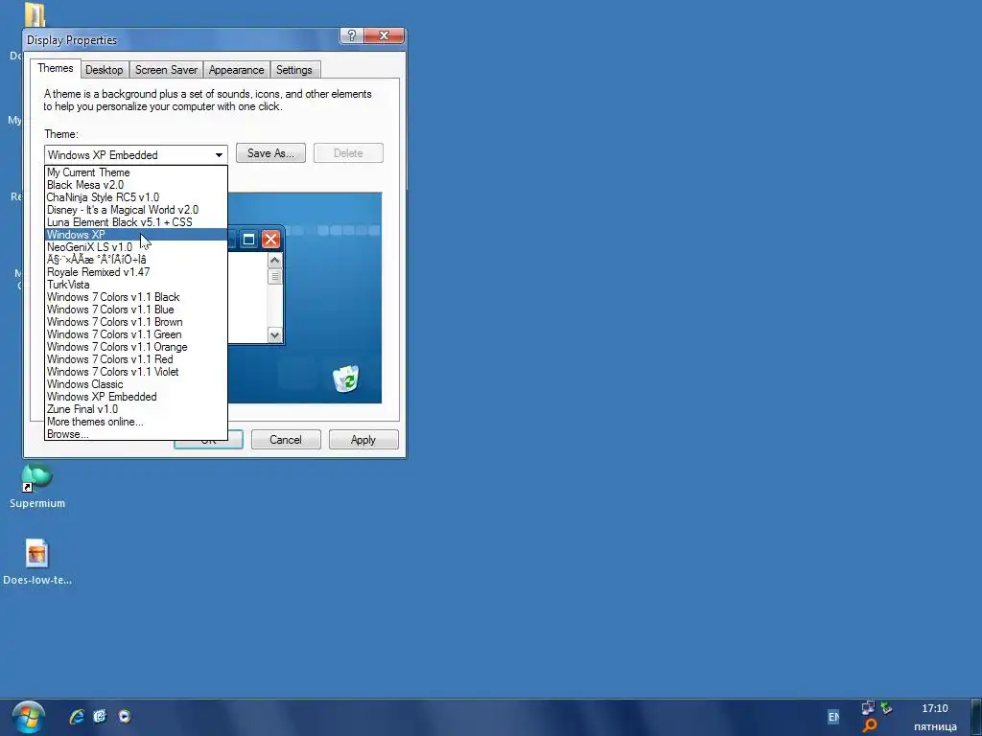Choose Windows 7 Colors v1.1 Red
This screenshot has width=982, height=736.
(136, 359)
